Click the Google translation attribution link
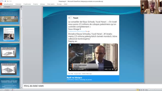The image size is (162, 91). (79, 31)
